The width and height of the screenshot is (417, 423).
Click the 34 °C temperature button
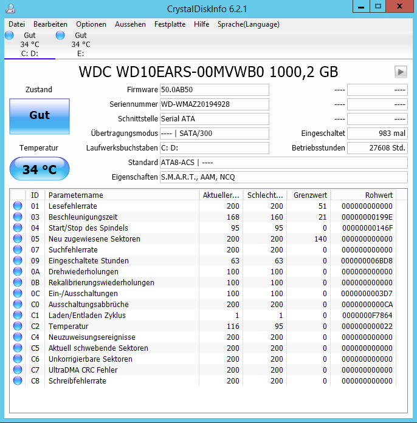point(40,169)
